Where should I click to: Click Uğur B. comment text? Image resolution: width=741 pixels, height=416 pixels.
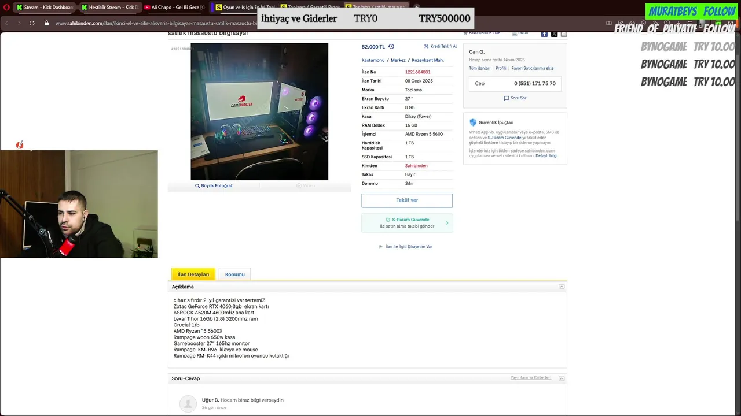(252, 400)
